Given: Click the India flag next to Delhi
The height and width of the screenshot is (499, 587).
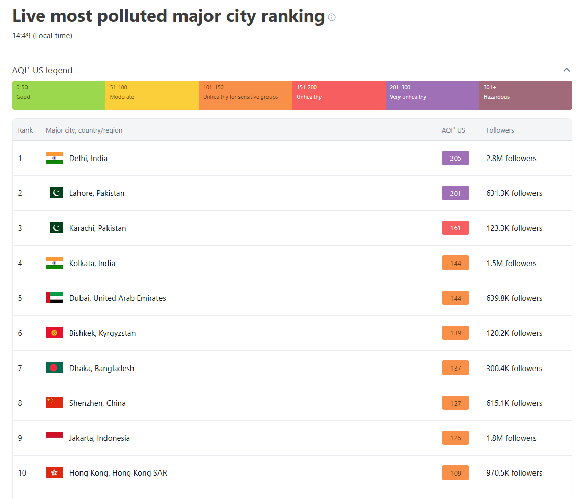Looking at the screenshot, I should (54, 158).
